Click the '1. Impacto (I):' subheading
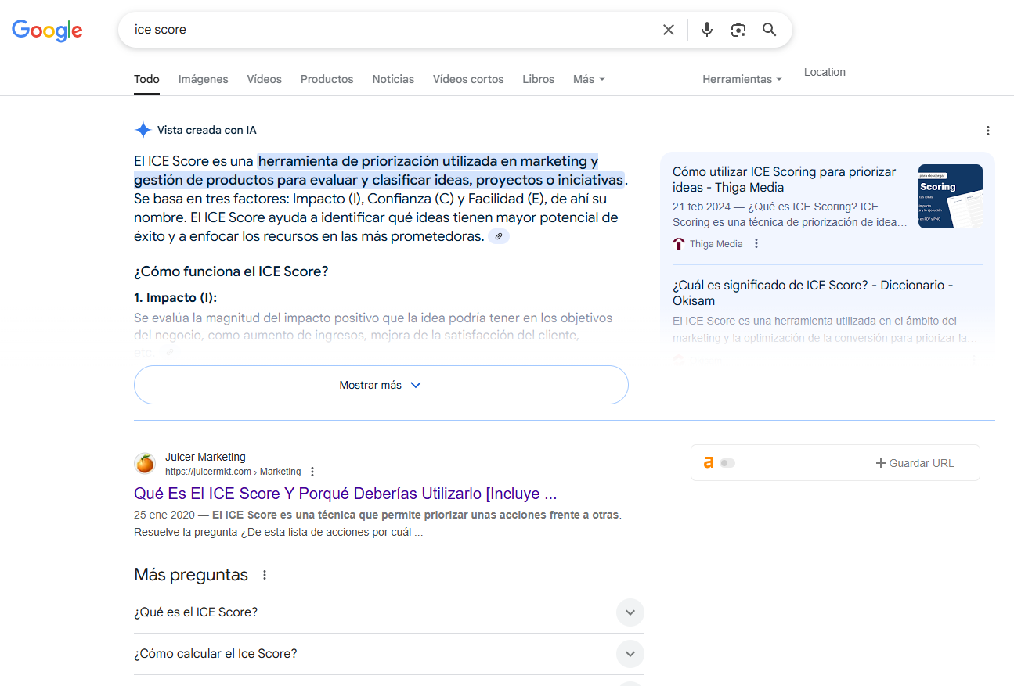The width and height of the screenshot is (1014, 686). (175, 298)
